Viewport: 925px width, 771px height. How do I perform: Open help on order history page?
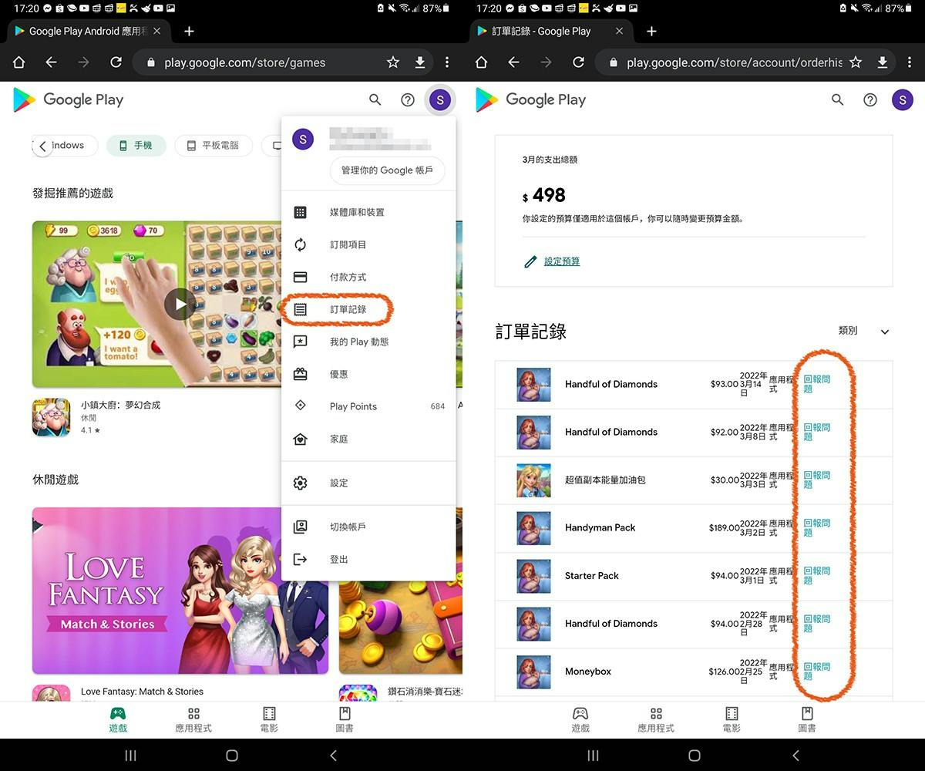pyautogui.click(x=870, y=99)
